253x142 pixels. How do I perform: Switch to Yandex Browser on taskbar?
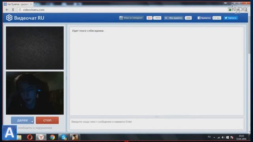(41, 137)
